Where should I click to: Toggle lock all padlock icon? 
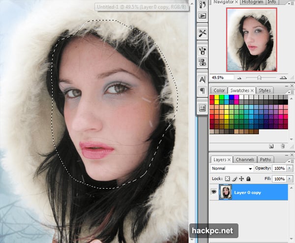point(248,179)
